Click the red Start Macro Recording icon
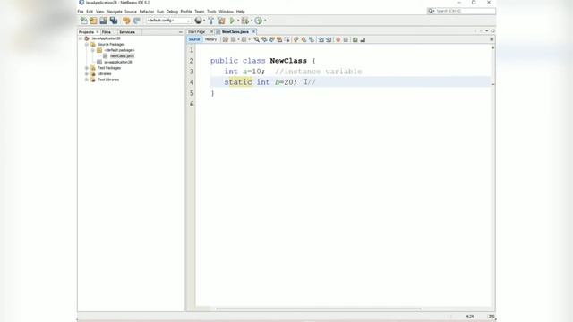573x322 pixels. (338, 39)
